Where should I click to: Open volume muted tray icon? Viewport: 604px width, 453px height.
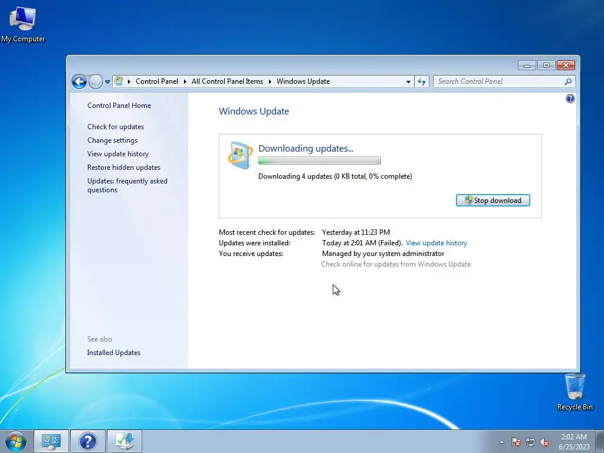click(544, 442)
